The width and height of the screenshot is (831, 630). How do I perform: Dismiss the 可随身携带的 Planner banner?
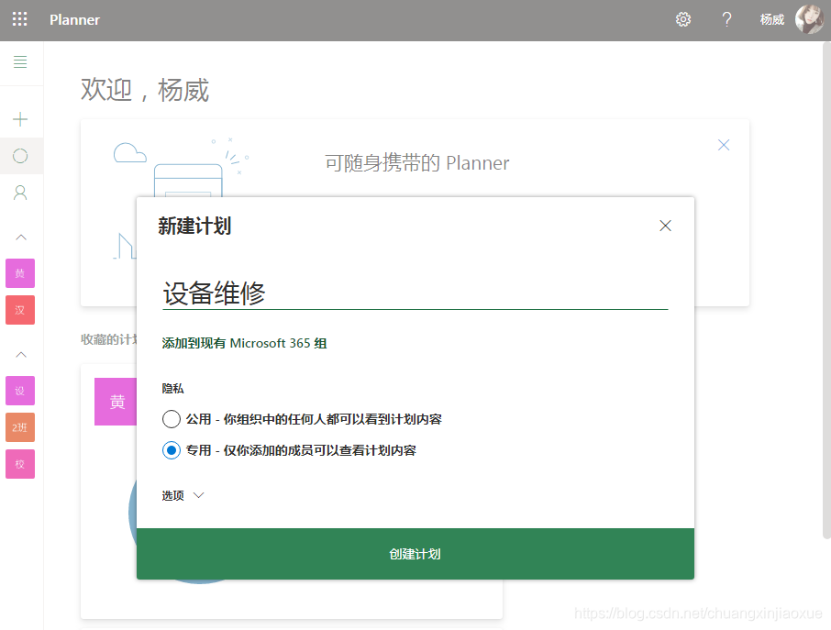click(724, 145)
